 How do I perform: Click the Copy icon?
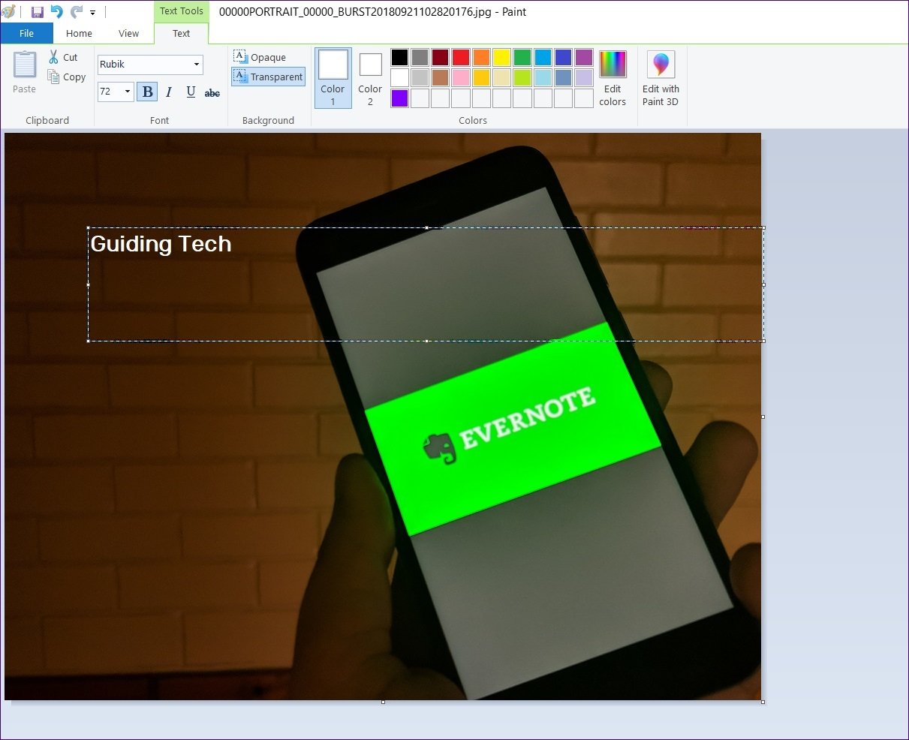54,77
